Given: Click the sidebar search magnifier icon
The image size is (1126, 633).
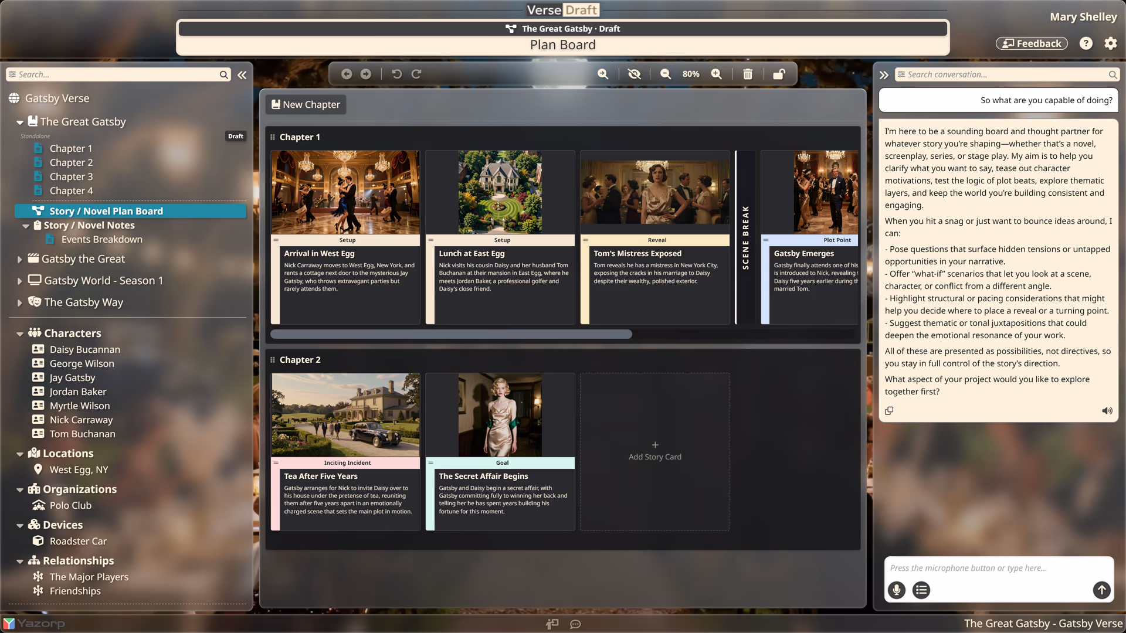Looking at the screenshot, I should [x=223, y=75].
